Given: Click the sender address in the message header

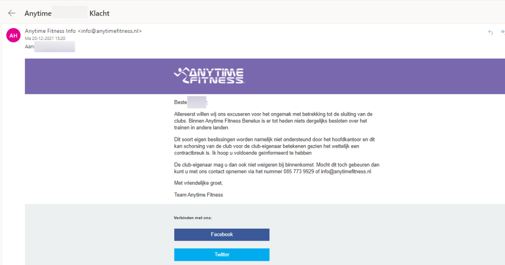Looking at the screenshot, I should click(110, 31).
